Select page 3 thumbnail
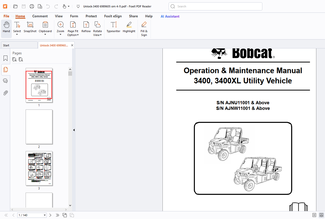The height and width of the screenshot is (219, 325). 39,169
